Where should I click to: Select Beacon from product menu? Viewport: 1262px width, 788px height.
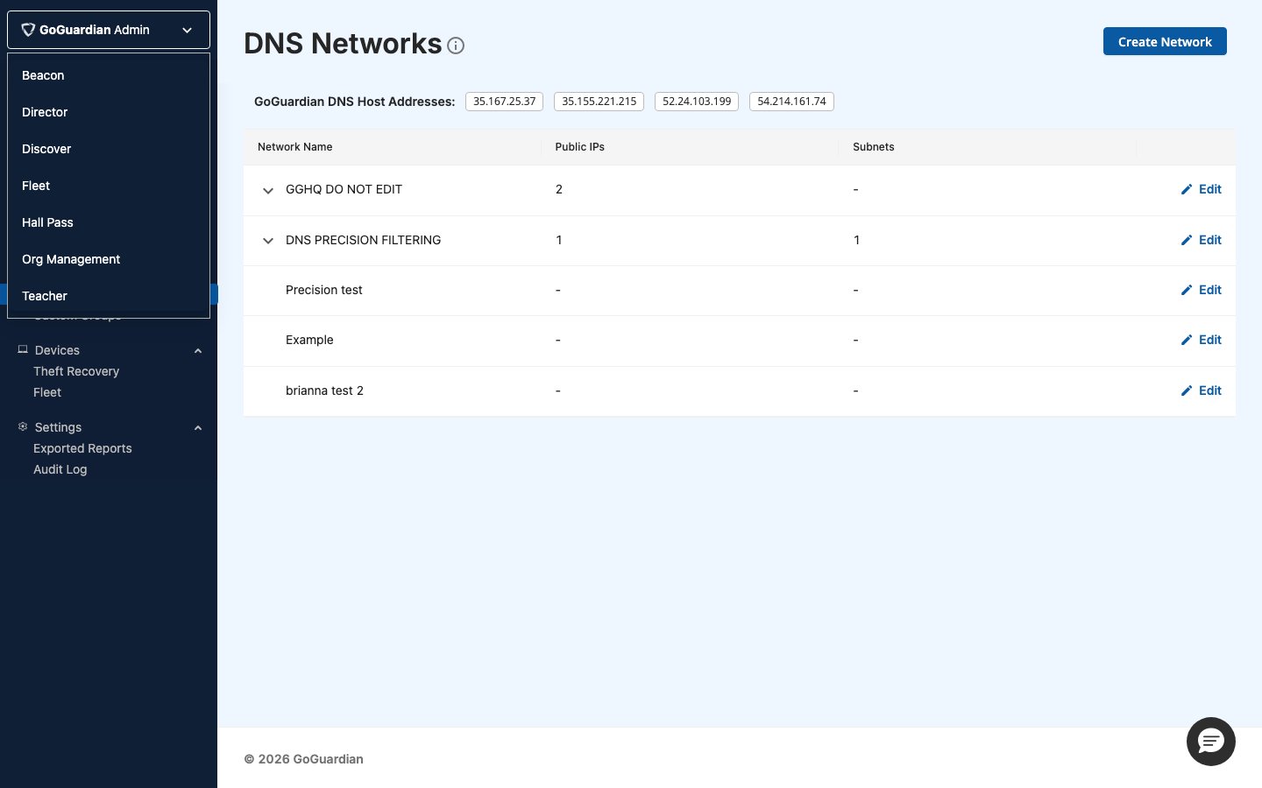tap(109, 75)
